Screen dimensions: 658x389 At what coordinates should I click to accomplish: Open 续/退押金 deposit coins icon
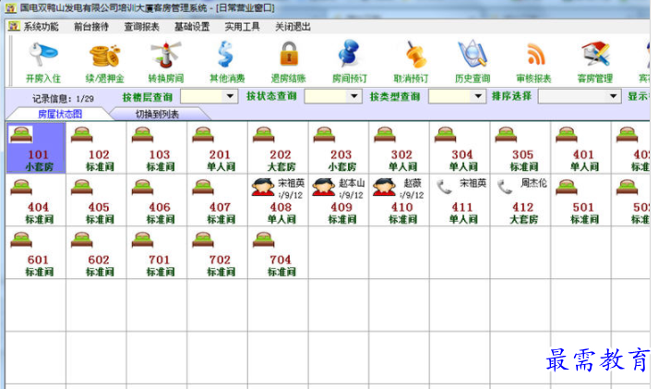pos(104,55)
